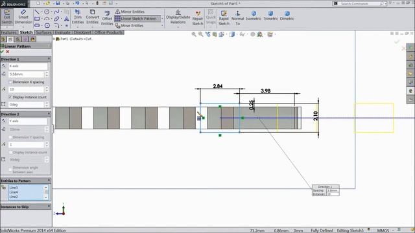Screen dimensions: 415x233
Task: Click the Exit Sketch icon
Action: 7,17
